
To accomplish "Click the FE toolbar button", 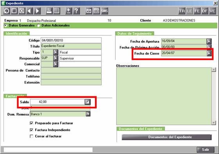I will click(197, 11).
